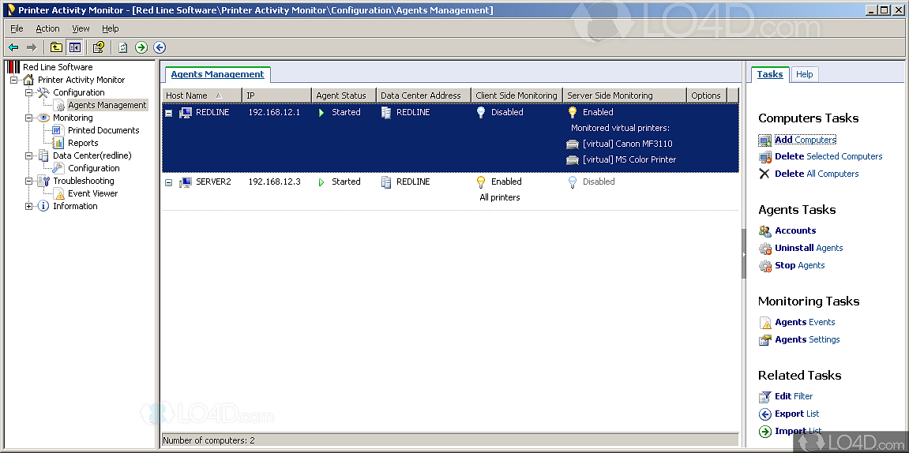Click the Refresh toolbar icon
The image size is (909, 453).
pyautogui.click(x=123, y=47)
